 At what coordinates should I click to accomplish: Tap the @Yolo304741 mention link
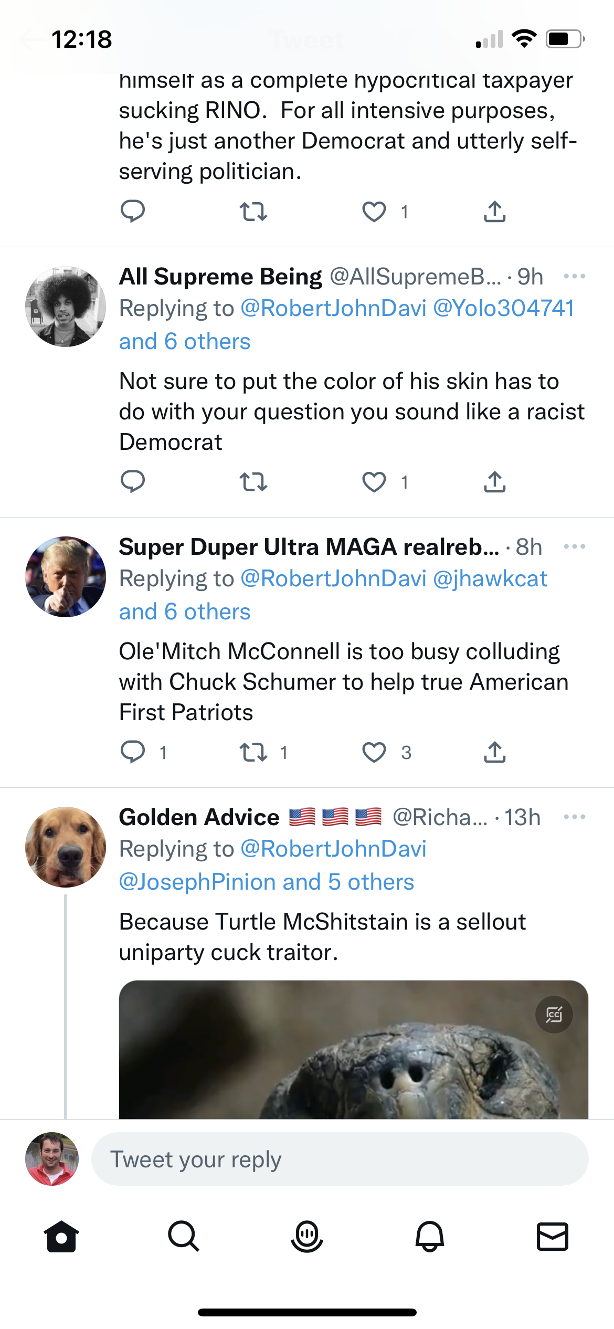(x=503, y=309)
